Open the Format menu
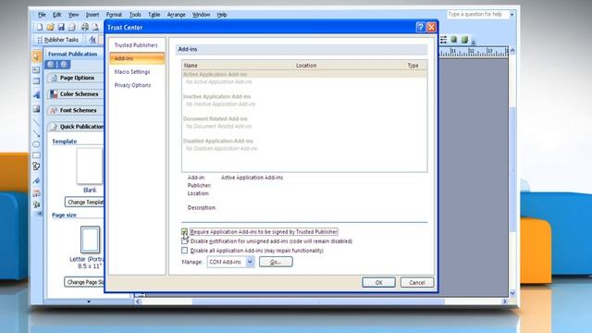 pyautogui.click(x=114, y=15)
